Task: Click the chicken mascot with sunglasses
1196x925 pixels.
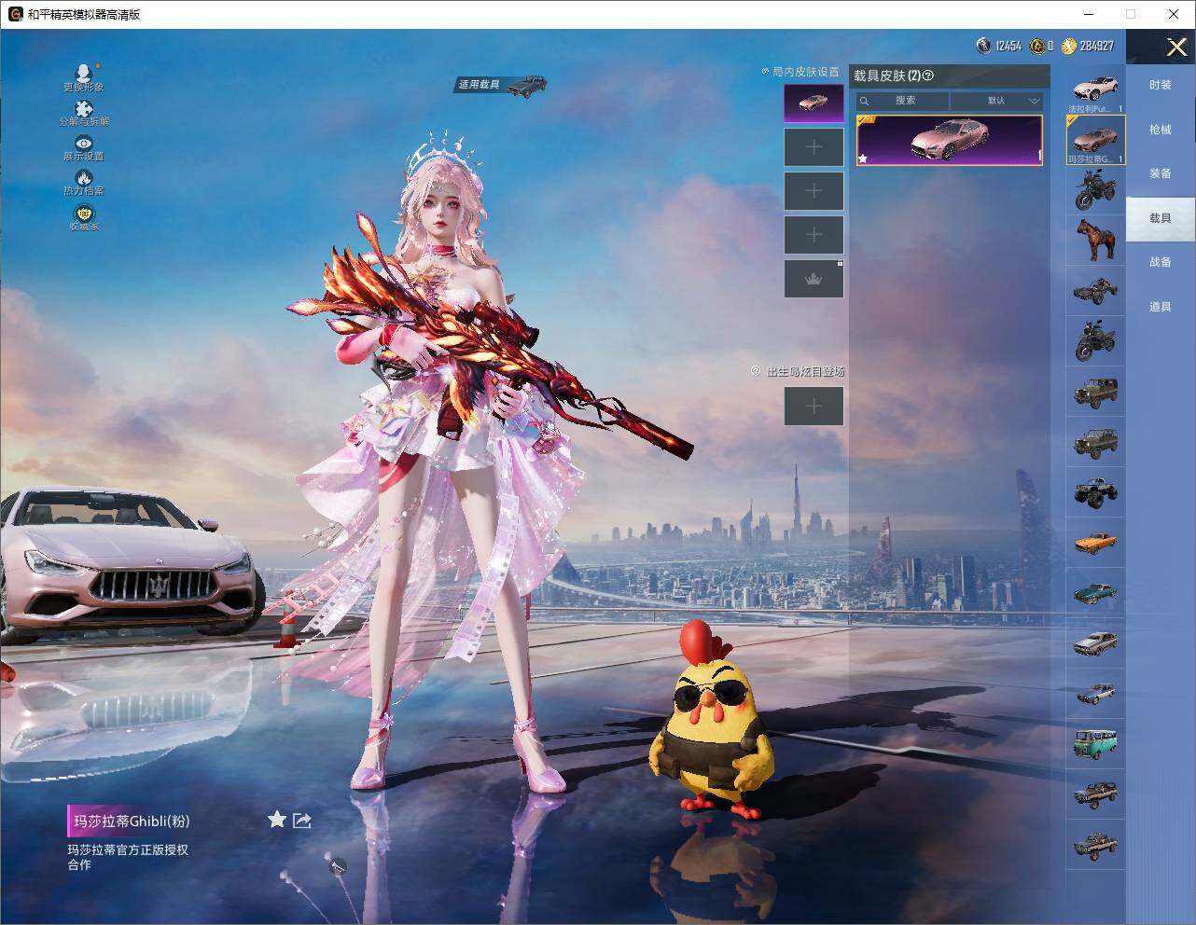Action: (x=713, y=718)
